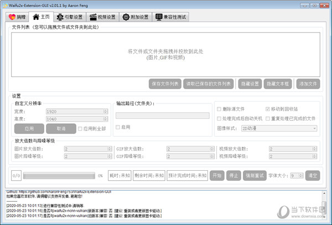Click 清空 clear log button

[x=313, y=175]
